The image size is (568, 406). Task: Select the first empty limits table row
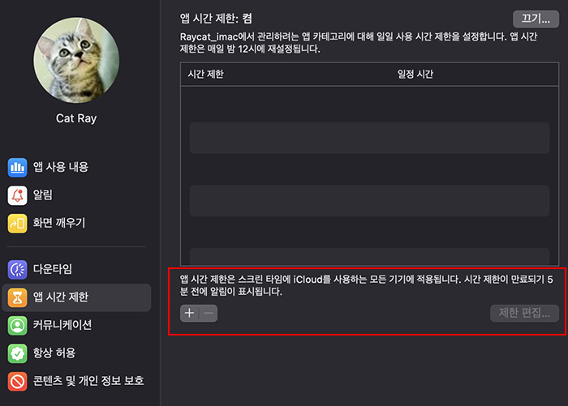(x=369, y=138)
